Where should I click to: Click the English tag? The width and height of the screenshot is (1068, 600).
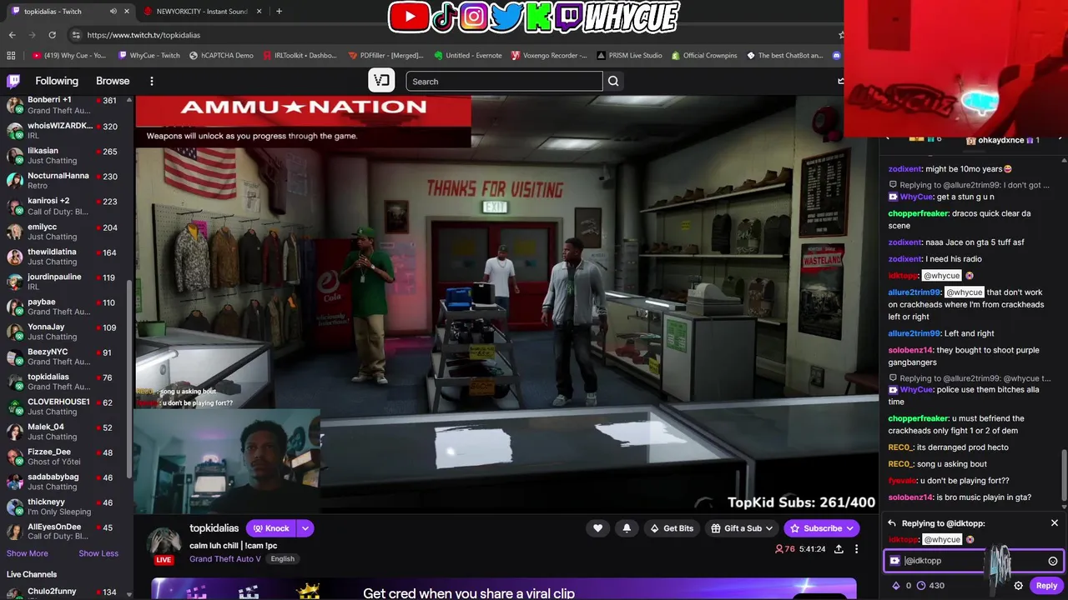(282, 558)
